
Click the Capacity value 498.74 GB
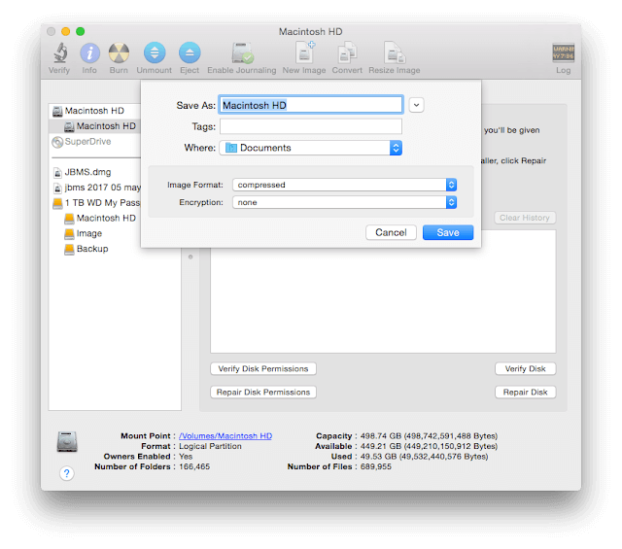pyautogui.click(x=429, y=436)
